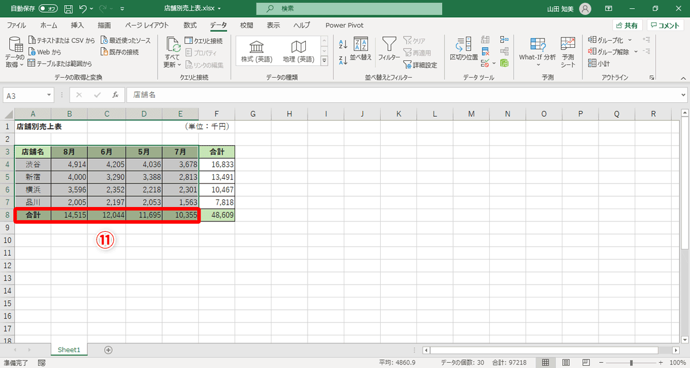Click the Subtotal (小計) icon
Viewport: 690px width, 368px height.
pyautogui.click(x=599, y=63)
